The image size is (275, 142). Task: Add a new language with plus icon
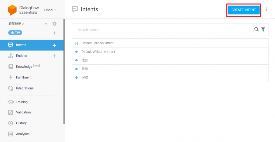click(x=54, y=33)
